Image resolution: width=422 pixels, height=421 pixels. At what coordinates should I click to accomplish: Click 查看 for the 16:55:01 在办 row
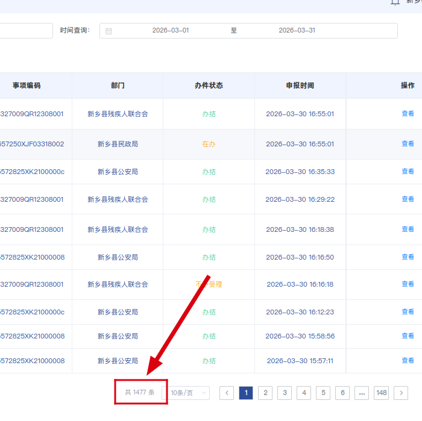click(408, 144)
